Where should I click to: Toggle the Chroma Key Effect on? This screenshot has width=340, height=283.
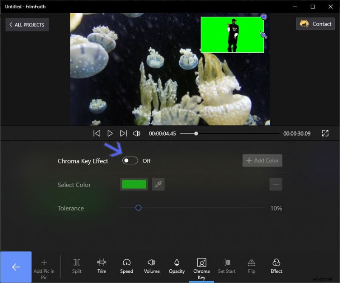click(x=130, y=160)
